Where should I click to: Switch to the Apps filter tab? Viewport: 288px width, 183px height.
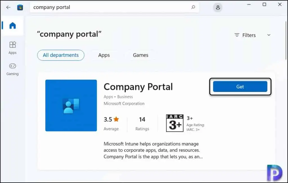104,55
